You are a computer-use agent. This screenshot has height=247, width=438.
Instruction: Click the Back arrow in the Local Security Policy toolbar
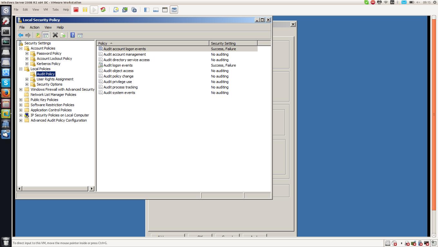click(x=21, y=35)
